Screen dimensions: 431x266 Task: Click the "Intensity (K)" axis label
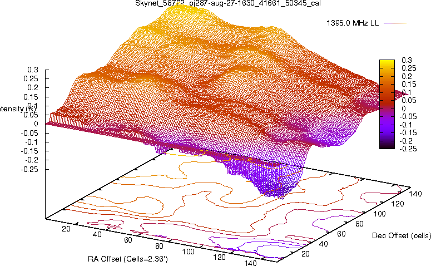[x=17, y=109]
